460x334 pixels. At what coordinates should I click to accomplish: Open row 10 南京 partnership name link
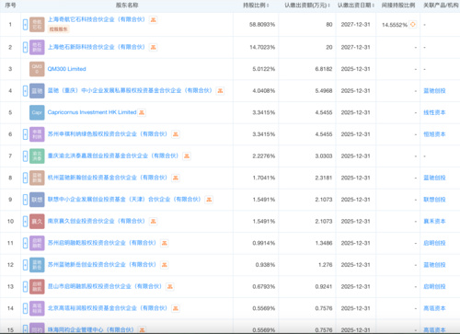click(x=96, y=221)
